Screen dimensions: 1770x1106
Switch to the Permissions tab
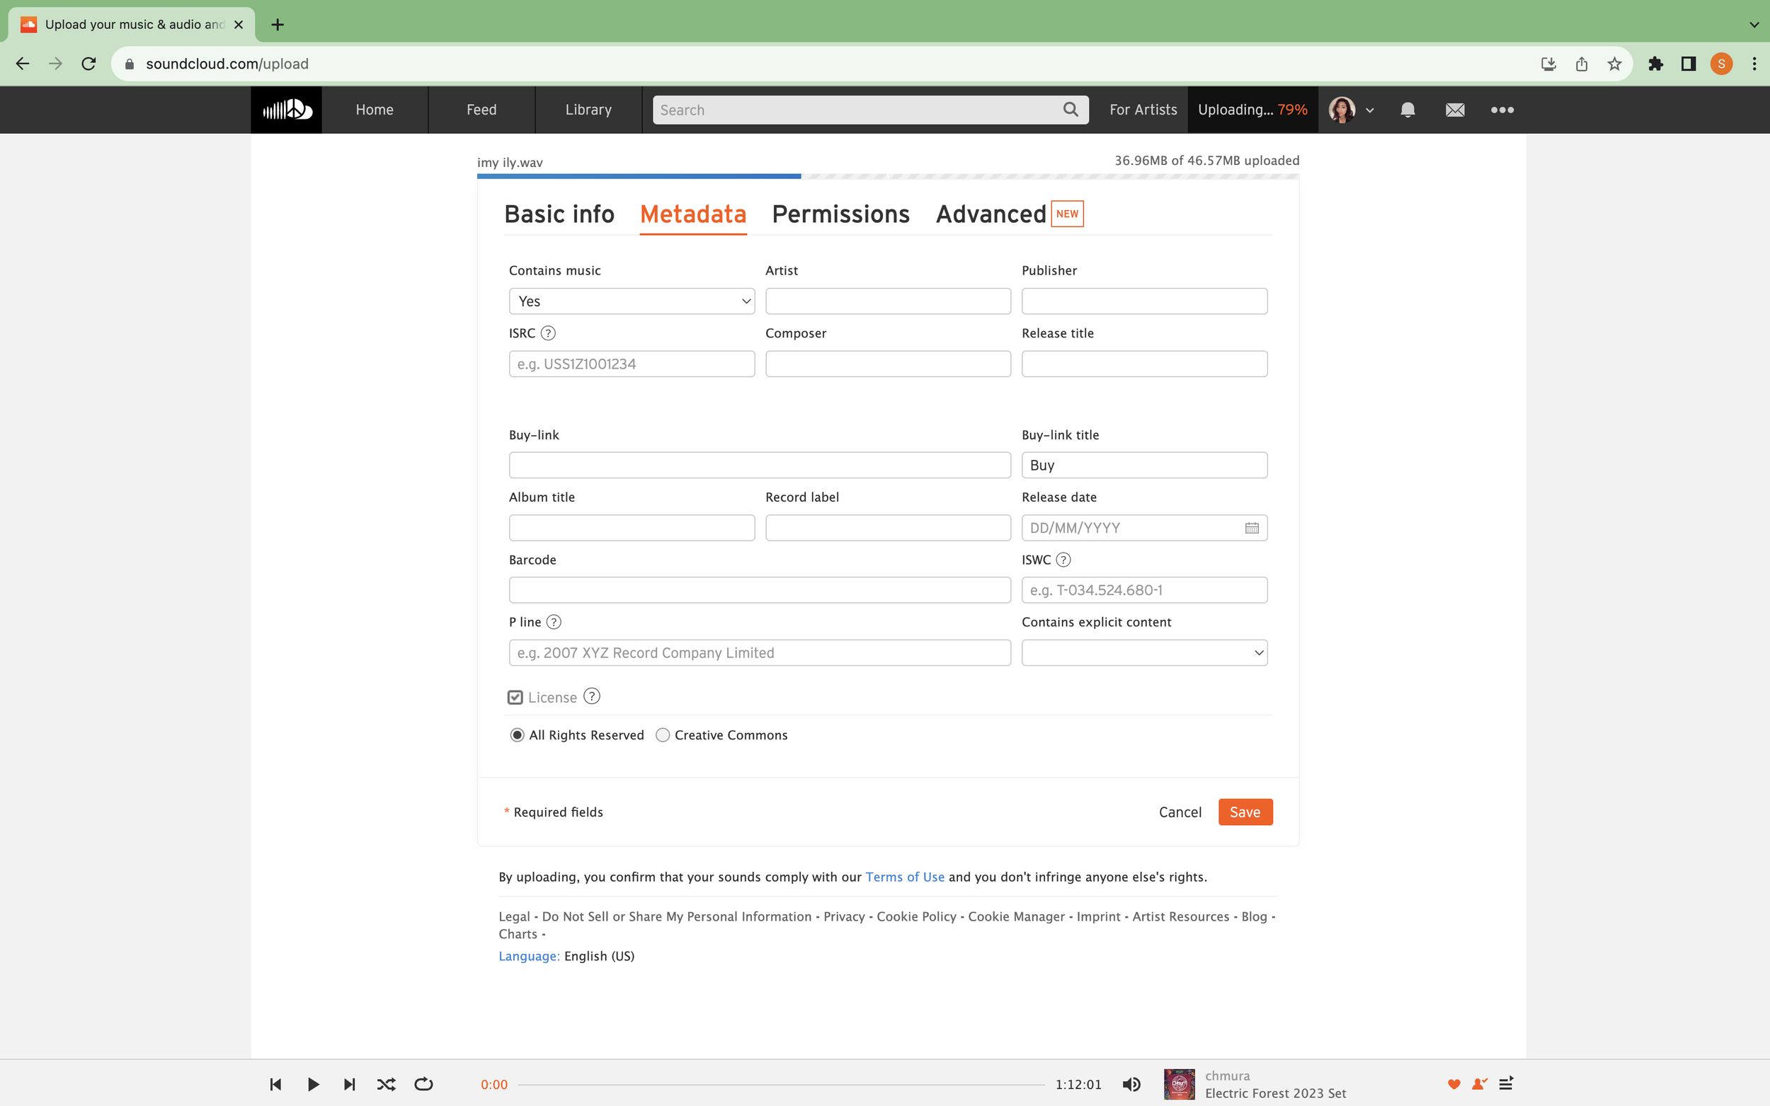click(x=840, y=214)
